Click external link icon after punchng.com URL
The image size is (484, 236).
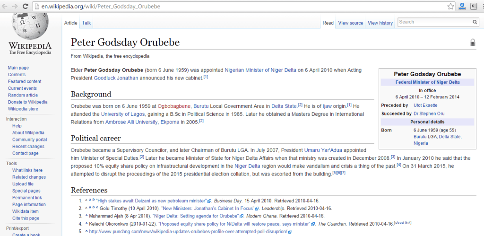290,232
